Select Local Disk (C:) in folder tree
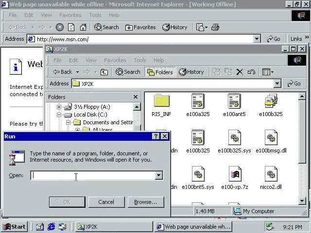This screenshot has height=233, width=311. (x=90, y=115)
